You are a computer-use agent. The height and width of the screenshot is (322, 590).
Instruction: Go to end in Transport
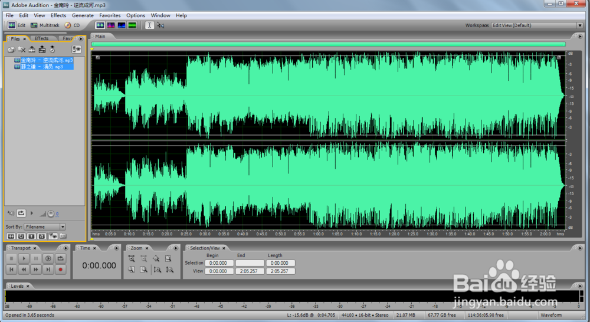(x=48, y=270)
